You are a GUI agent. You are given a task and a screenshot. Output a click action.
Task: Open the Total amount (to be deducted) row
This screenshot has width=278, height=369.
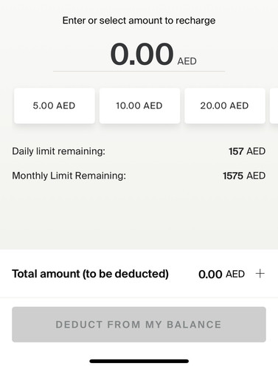(139, 274)
